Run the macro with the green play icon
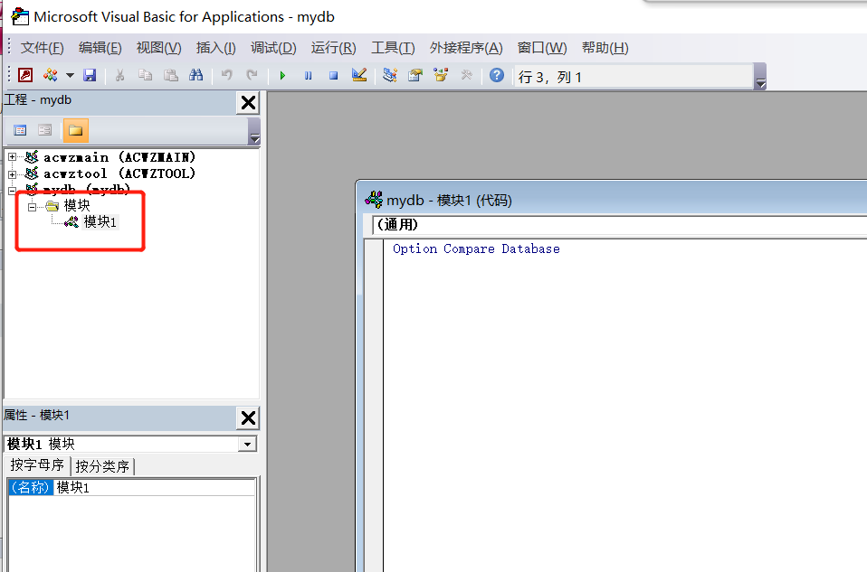The width and height of the screenshot is (867, 572). [282, 76]
